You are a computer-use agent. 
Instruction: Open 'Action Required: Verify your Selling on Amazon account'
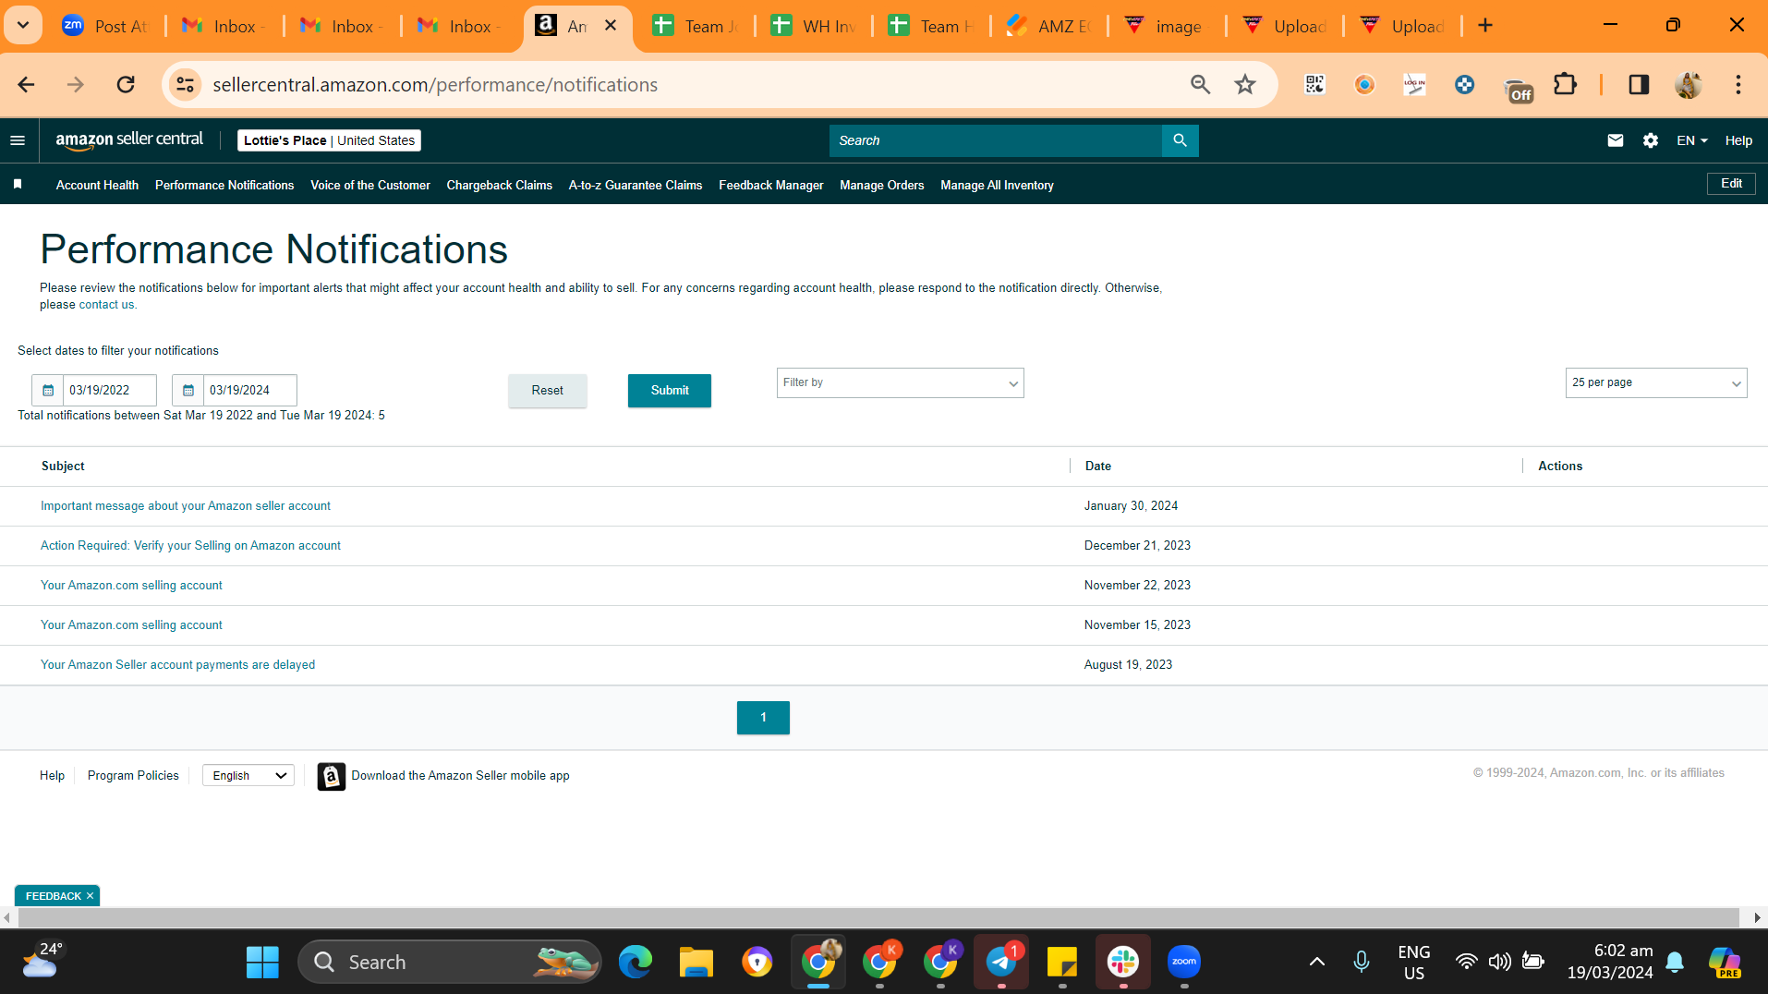coord(190,546)
